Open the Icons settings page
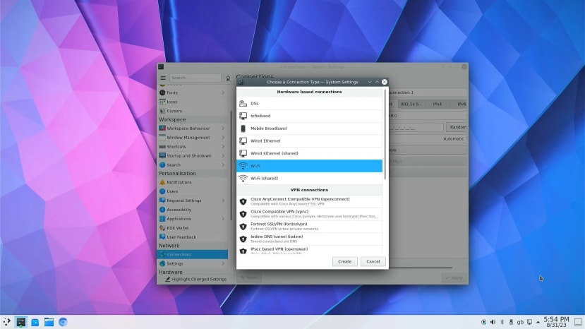Screen dimensions: 585x329 [x=193, y=102]
